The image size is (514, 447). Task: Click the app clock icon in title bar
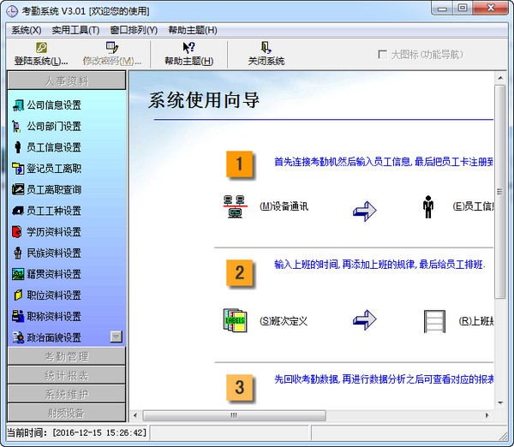12,11
